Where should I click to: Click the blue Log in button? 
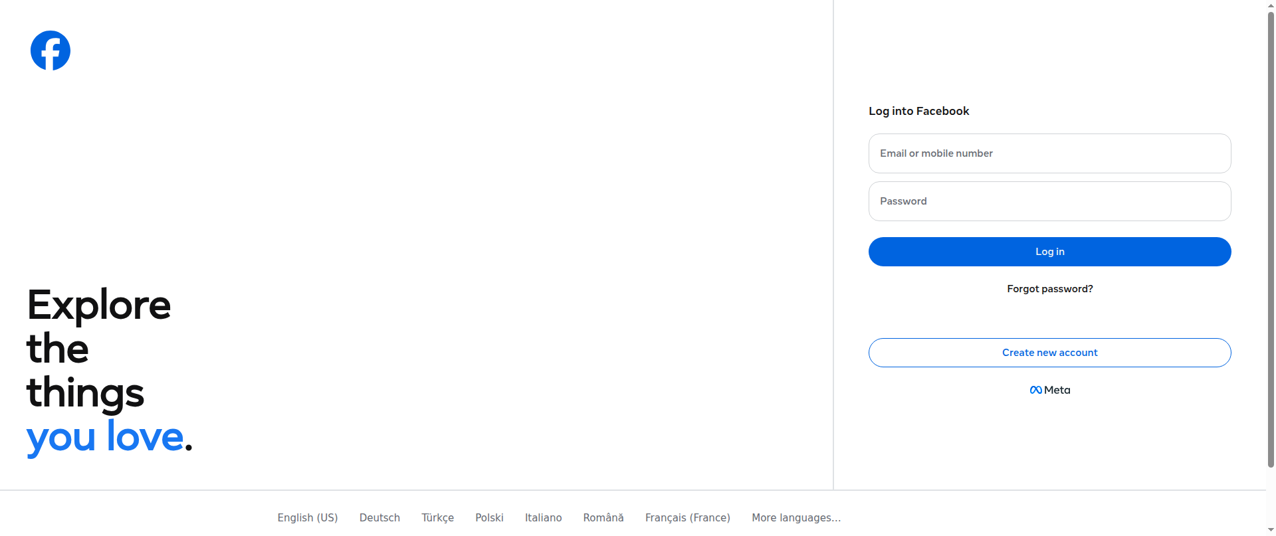click(1049, 252)
